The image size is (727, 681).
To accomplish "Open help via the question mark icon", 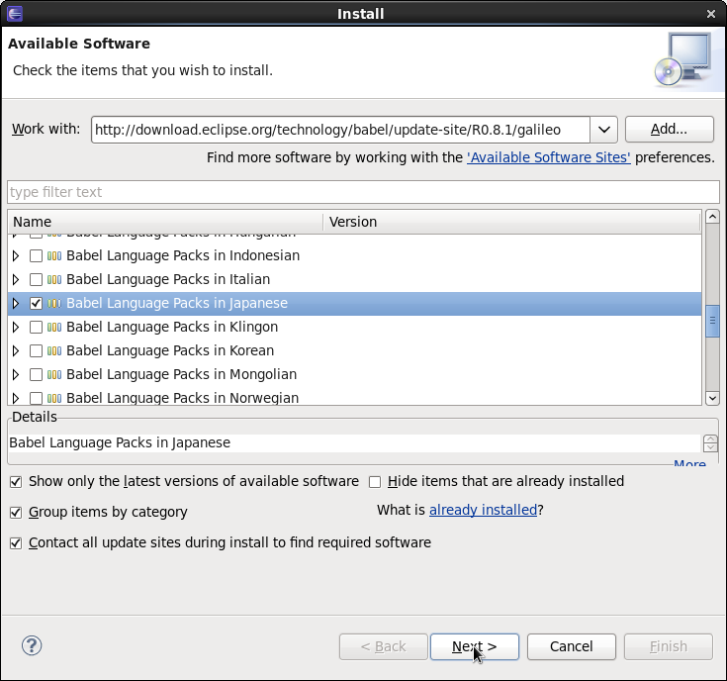I will pos(32,645).
